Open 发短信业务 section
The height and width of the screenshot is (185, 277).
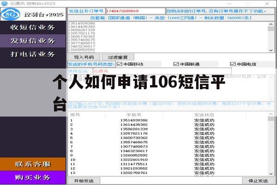click(33, 41)
